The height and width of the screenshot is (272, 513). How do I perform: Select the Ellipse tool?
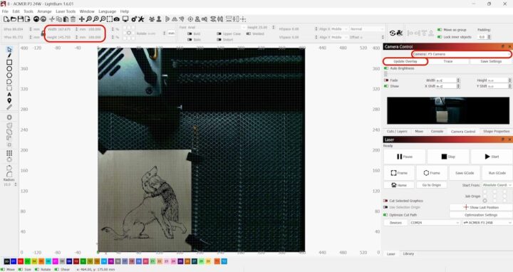click(9, 68)
